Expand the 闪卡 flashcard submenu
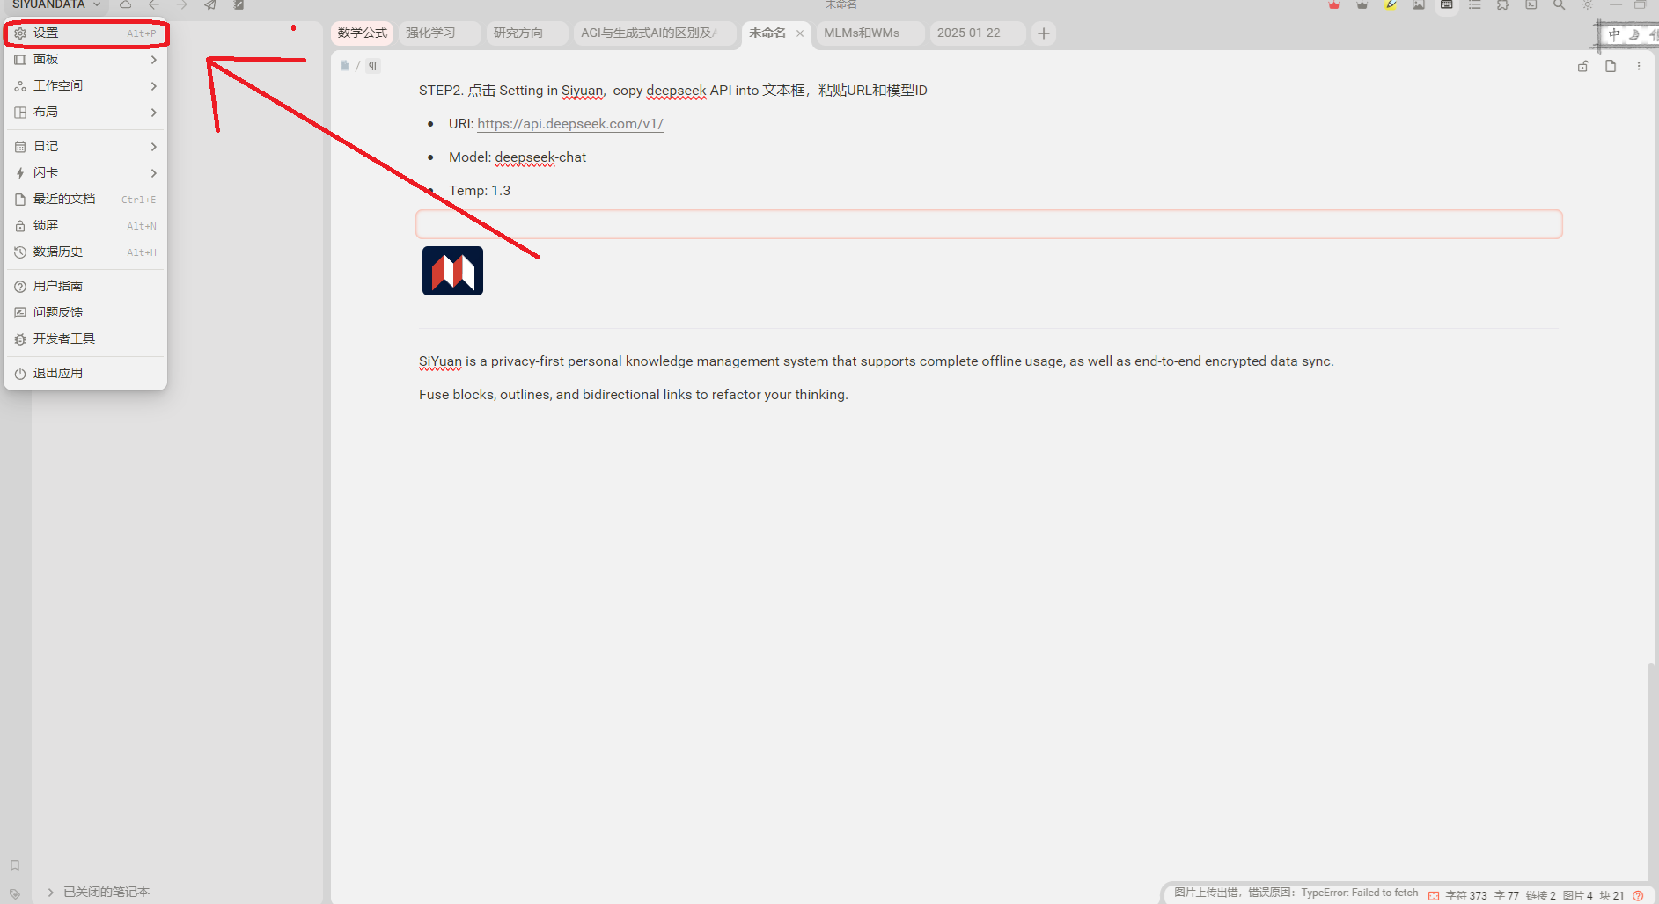The image size is (1659, 904). click(x=84, y=173)
